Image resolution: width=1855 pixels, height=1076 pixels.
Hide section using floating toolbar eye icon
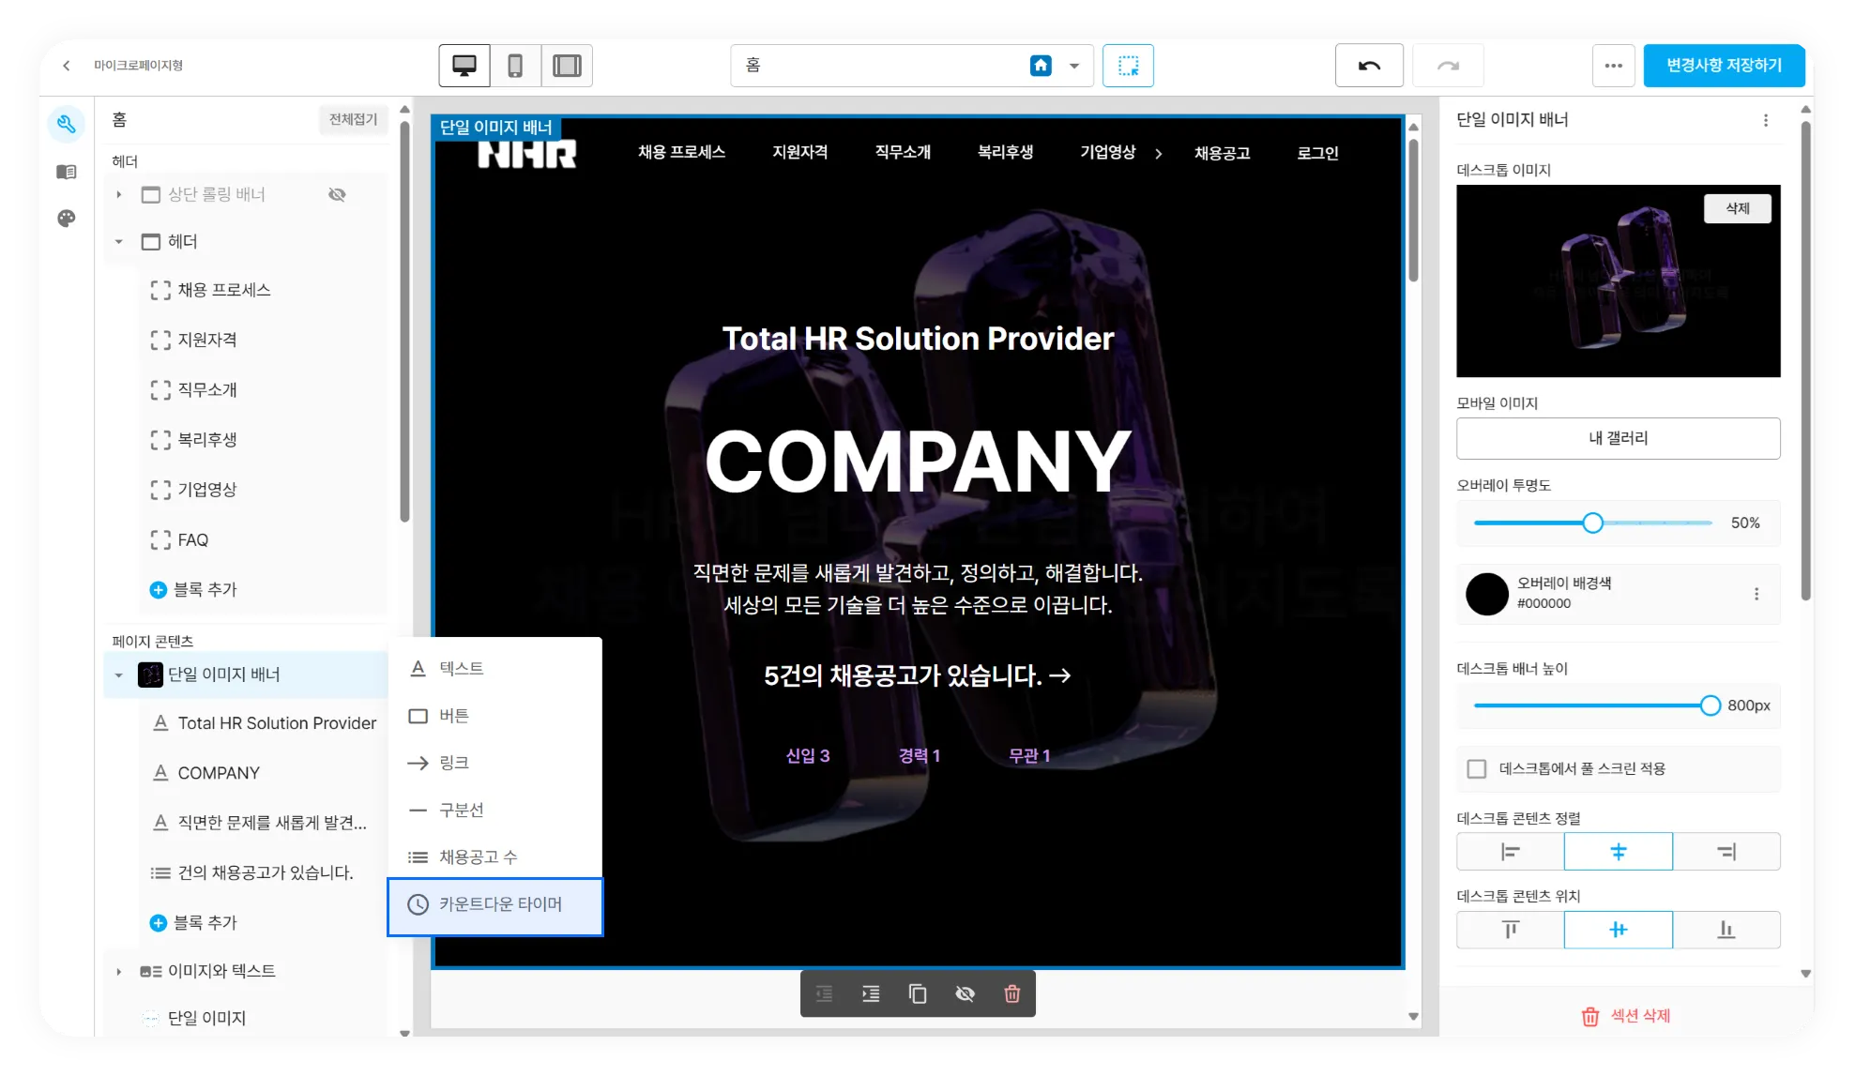965,994
